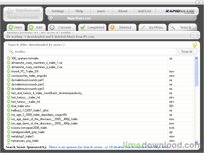Click the 001 type of final_trailer.wmv
Screen dimensions: 204x153
tap(171, 106)
